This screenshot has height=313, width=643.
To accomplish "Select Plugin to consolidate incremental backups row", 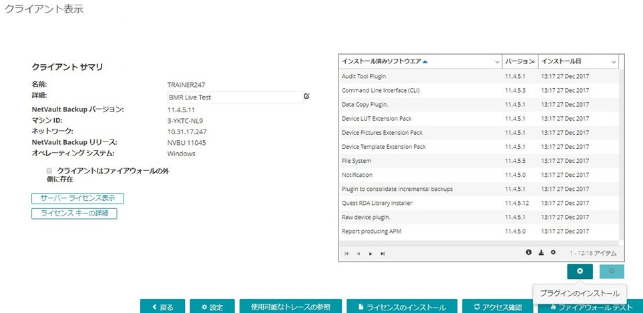I will pos(478,189).
